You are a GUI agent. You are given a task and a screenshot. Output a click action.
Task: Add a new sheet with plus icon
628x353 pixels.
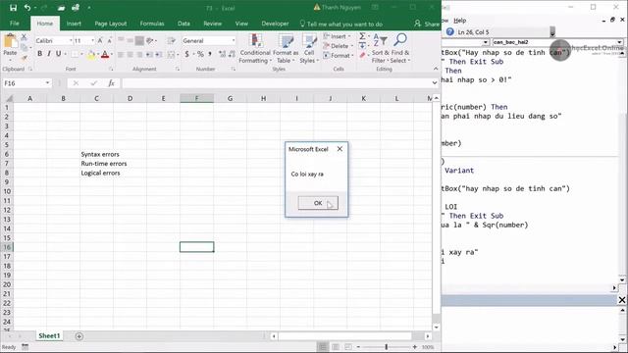point(79,336)
